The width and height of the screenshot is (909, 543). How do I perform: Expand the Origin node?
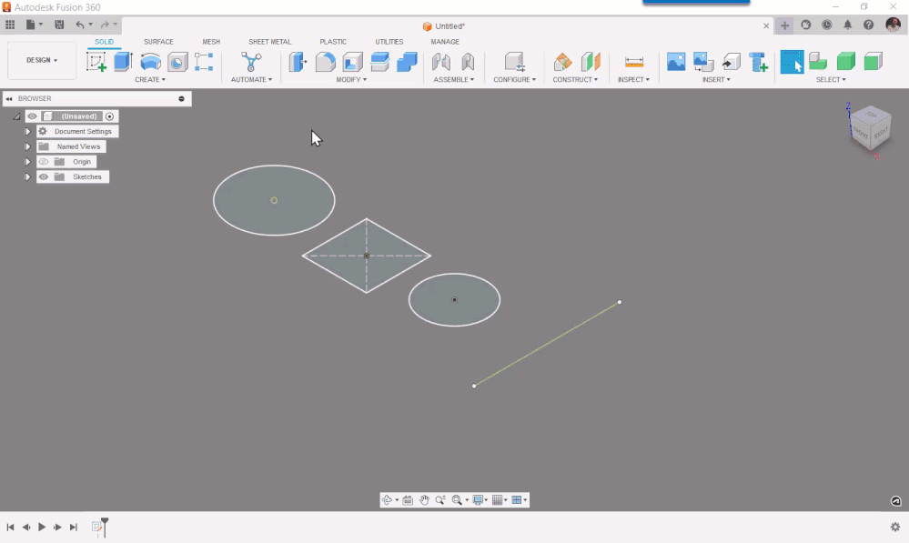(x=27, y=162)
